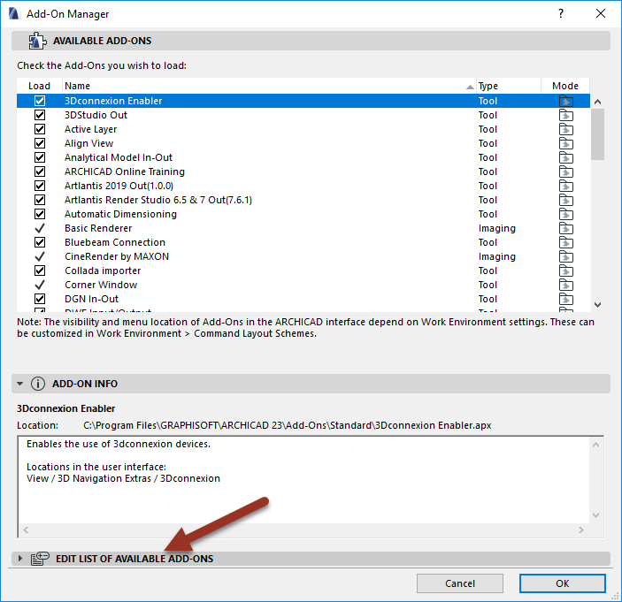The height and width of the screenshot is (602, 622).
Task: Click the mode icon for Active Layer
Action: pyautogui.click(x=566, y=130)
